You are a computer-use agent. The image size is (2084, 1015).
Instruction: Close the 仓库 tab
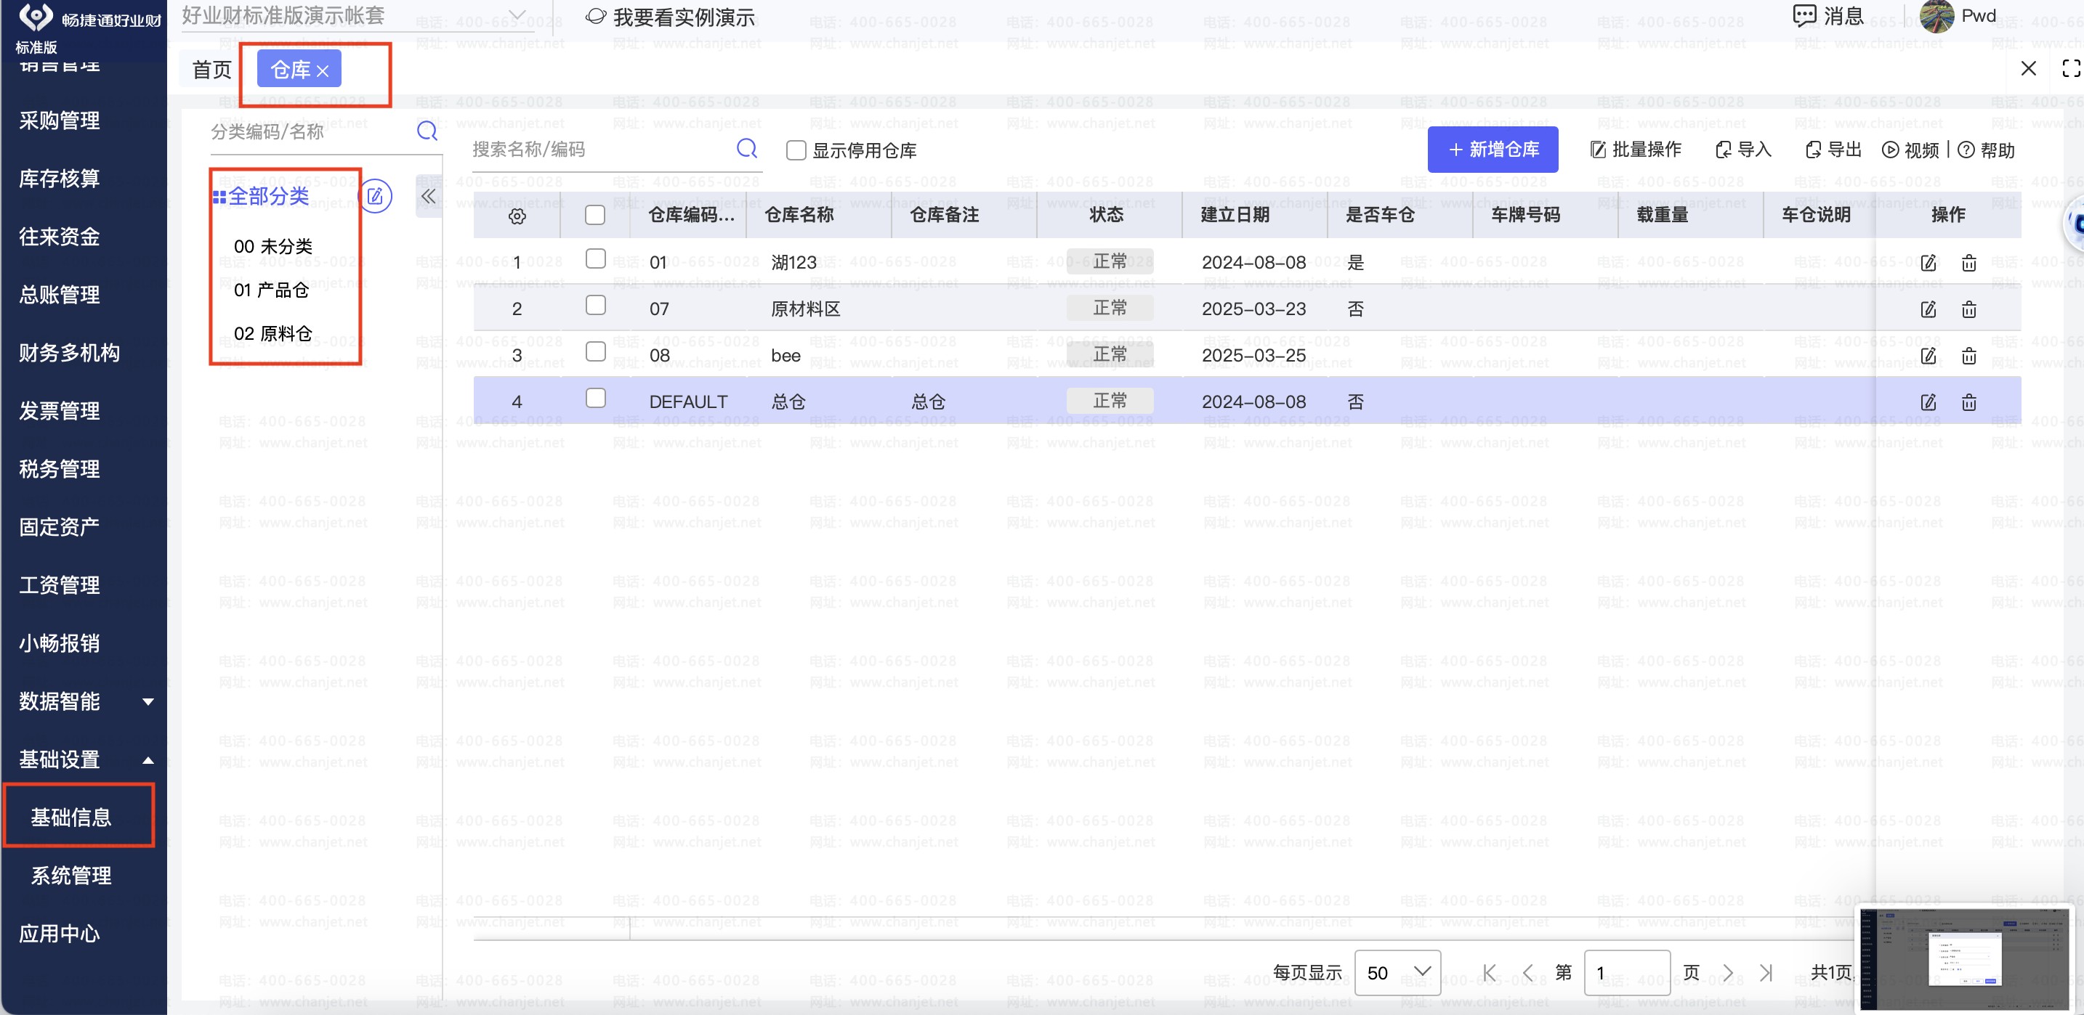(x=323, y=71)
